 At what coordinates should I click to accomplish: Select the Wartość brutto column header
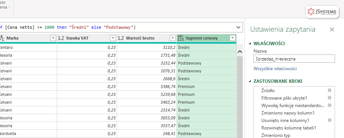click(x=140, y=38)
